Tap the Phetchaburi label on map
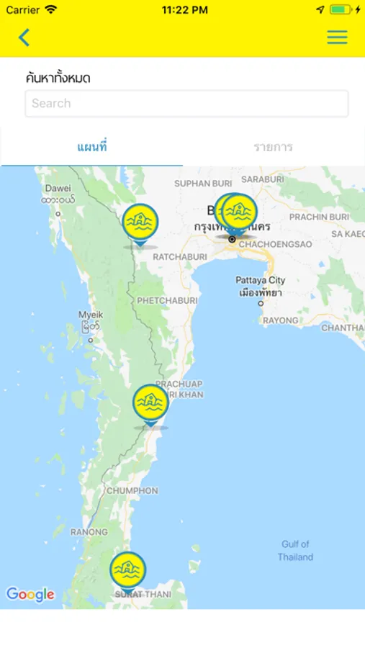The width and height of the screenshot is (365, 648). tap(167, 301)
